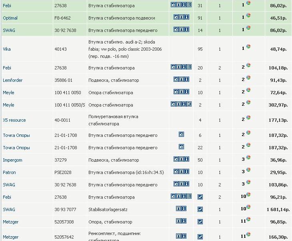292x241 pixels.
Task: Select part number 30 93 7077
Action: click(65, 209)
